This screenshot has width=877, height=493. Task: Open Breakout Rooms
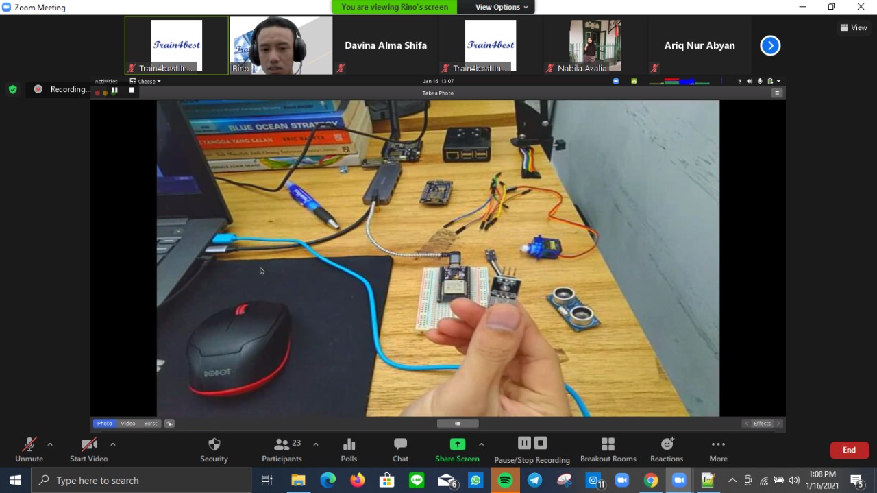608,450
